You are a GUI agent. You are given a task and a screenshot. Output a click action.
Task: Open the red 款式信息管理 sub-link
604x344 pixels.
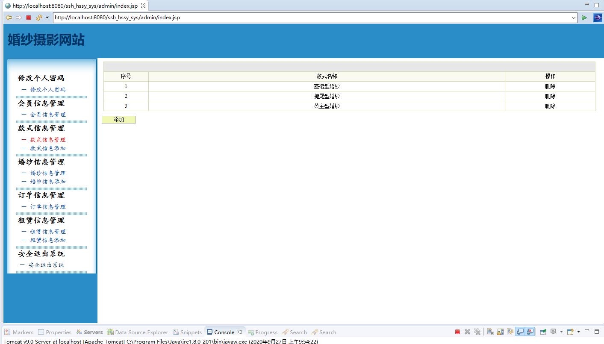point(48,140)
